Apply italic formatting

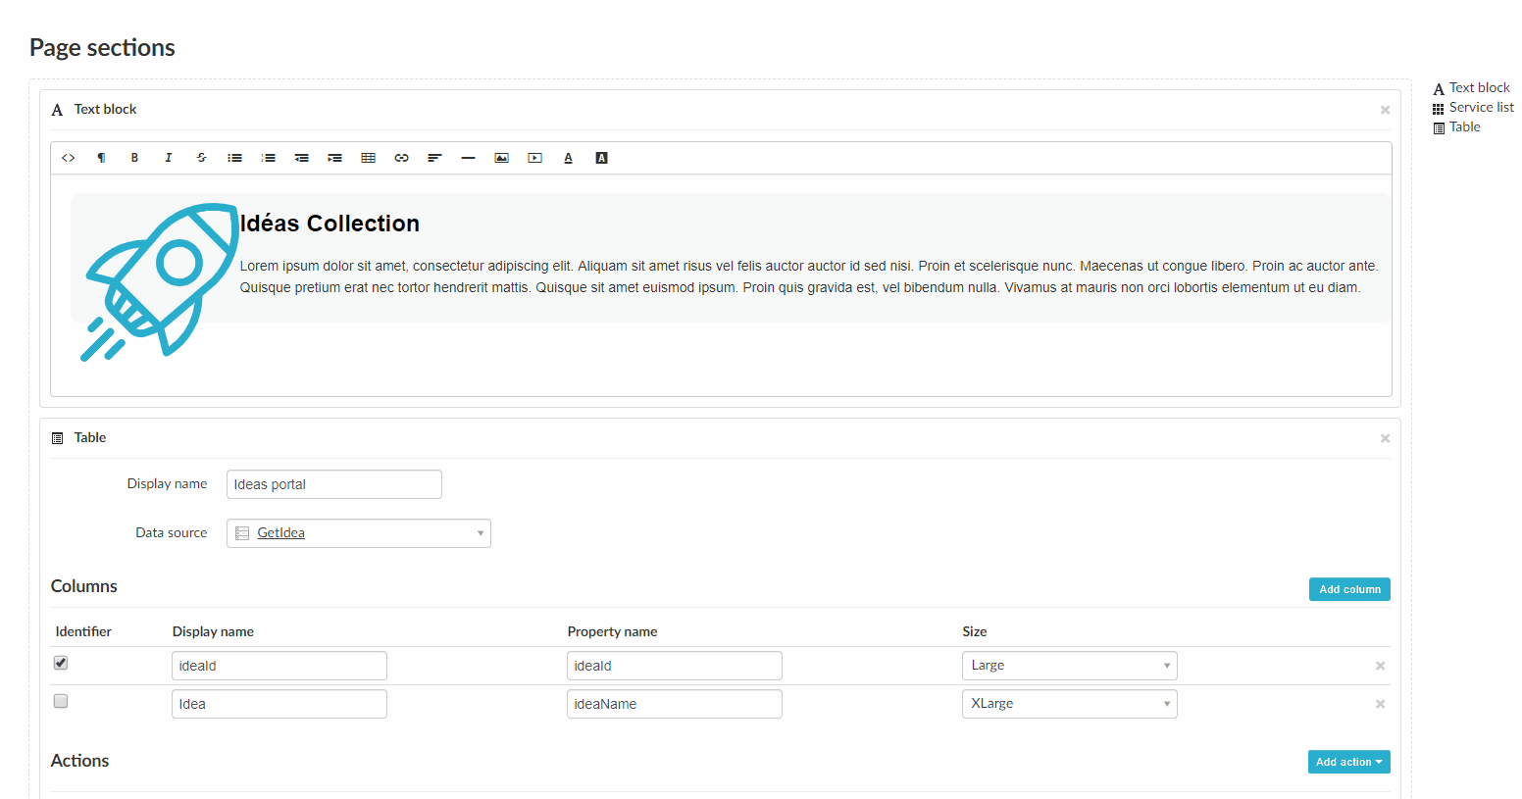[x=168, y=157]
